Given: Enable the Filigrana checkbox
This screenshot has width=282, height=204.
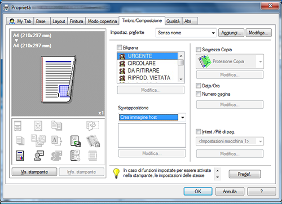Looking at the screenshot, I should pyautogui.click(x=119, y=47).
